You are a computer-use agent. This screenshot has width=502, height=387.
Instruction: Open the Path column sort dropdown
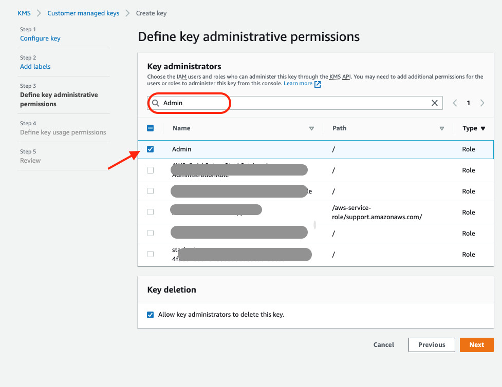441,128
